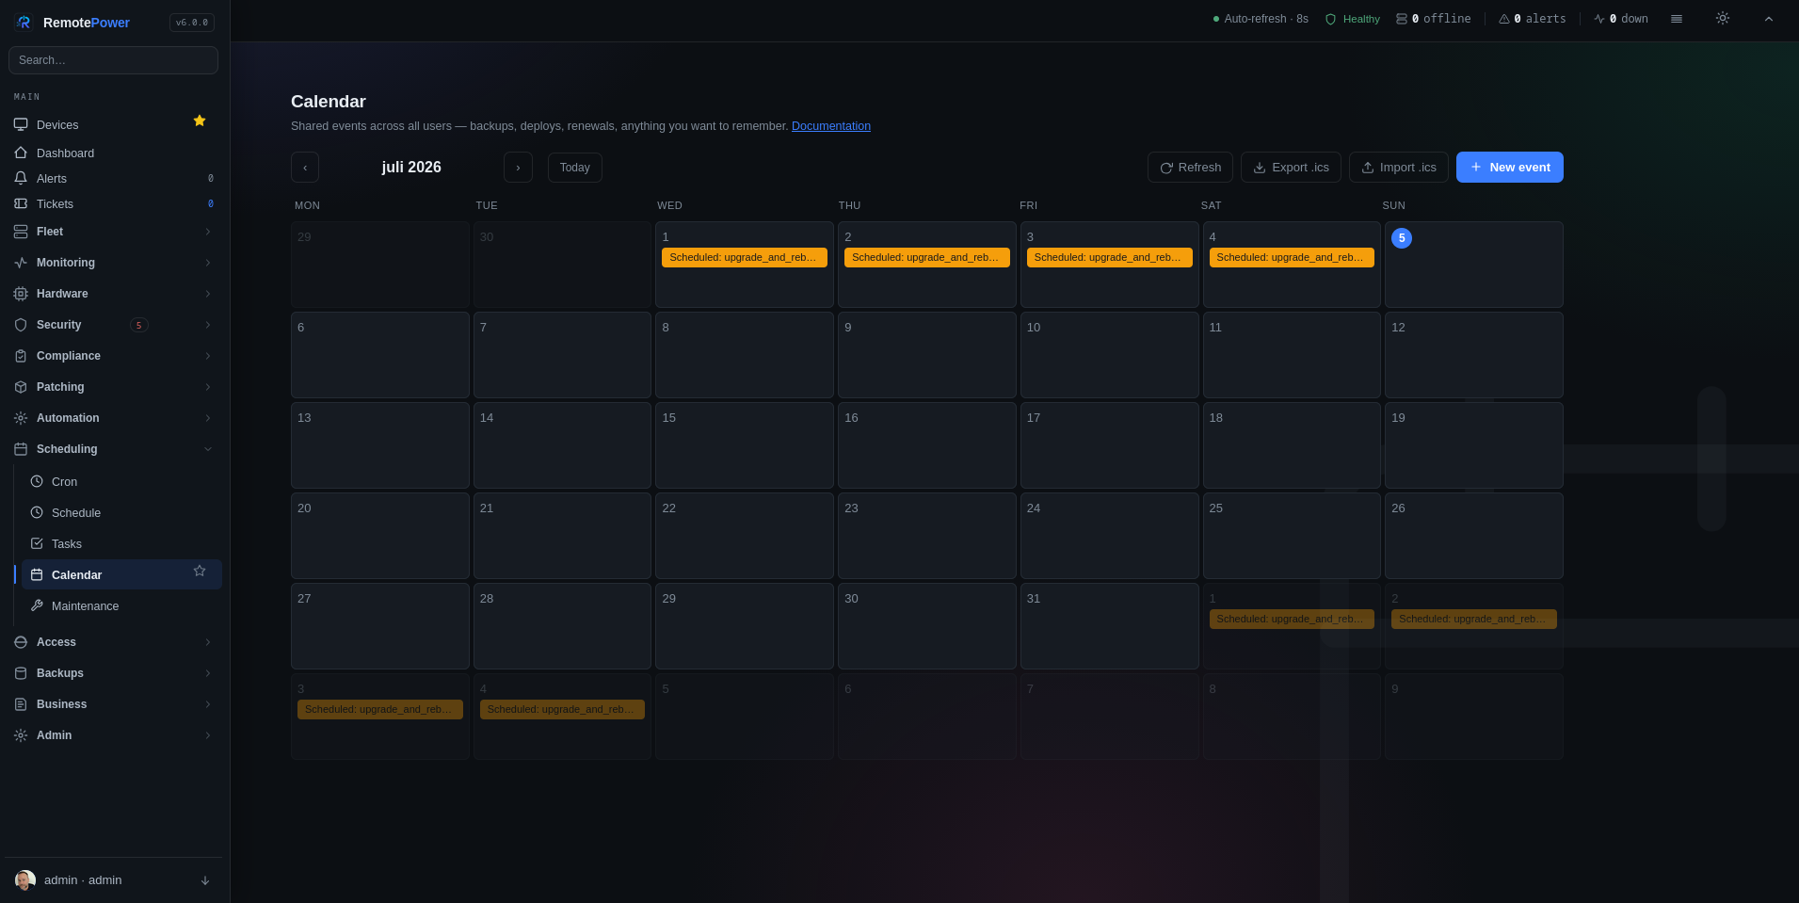Click the New event button

[1510, 168]
